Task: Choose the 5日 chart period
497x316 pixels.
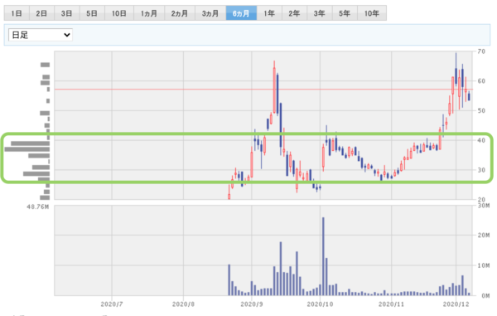Action: click(92, 13)
